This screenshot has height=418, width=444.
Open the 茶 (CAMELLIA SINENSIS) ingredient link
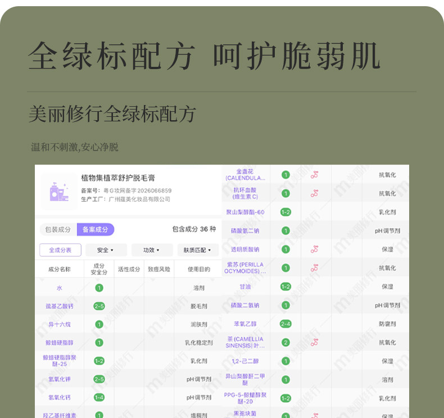[x=245, y=343]
